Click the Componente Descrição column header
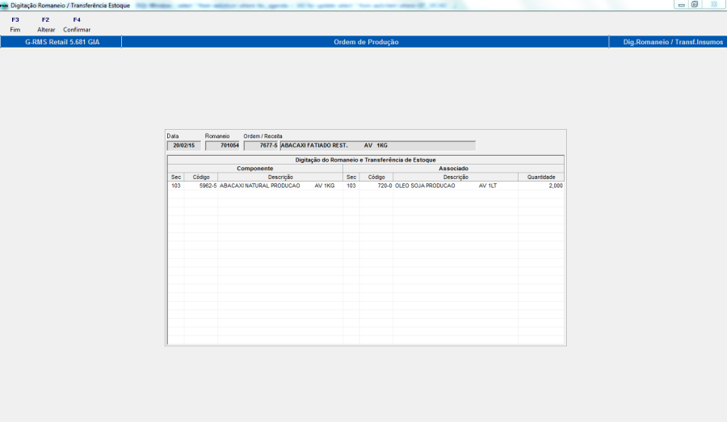Image resolution: width=727 pixels, height=422 pixels. click(280, 177)
